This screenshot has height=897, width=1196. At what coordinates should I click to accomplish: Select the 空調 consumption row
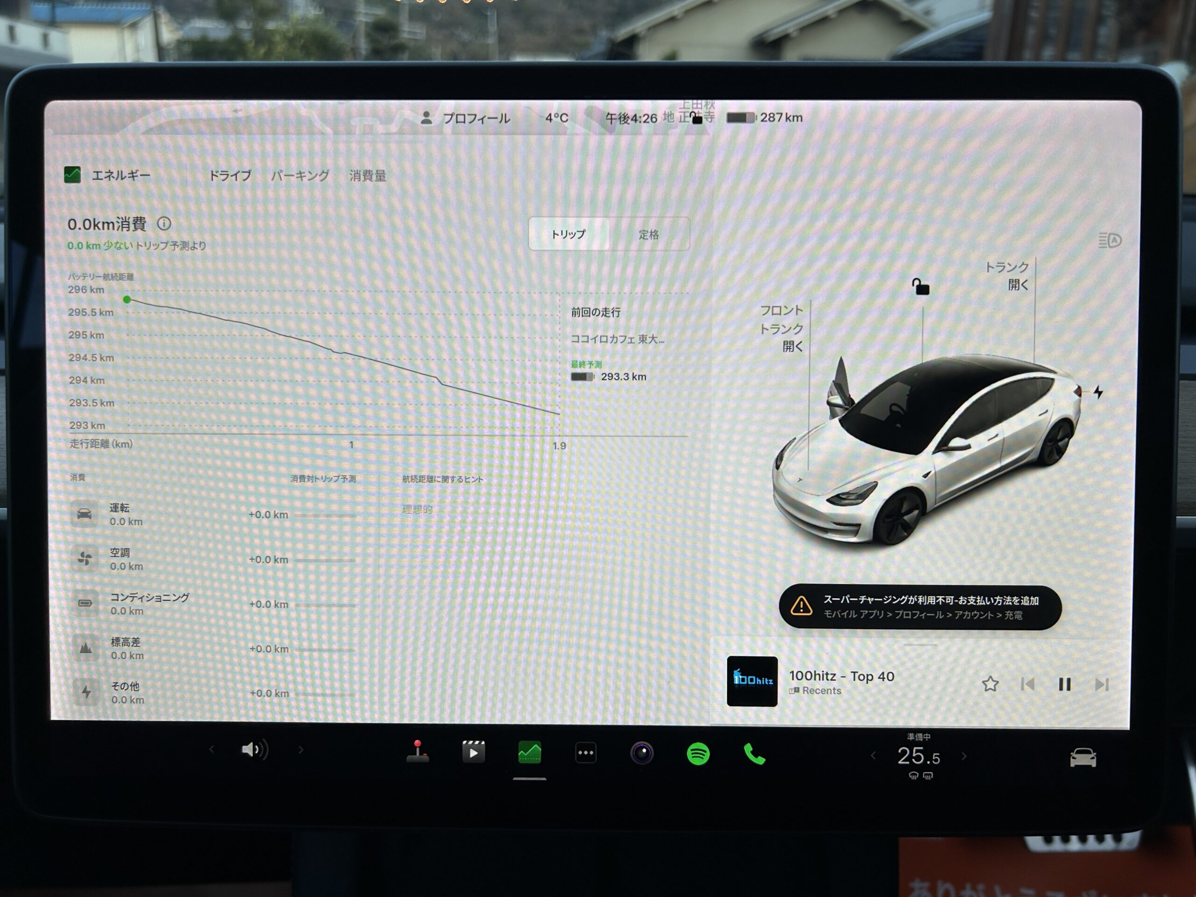point(214,559)
